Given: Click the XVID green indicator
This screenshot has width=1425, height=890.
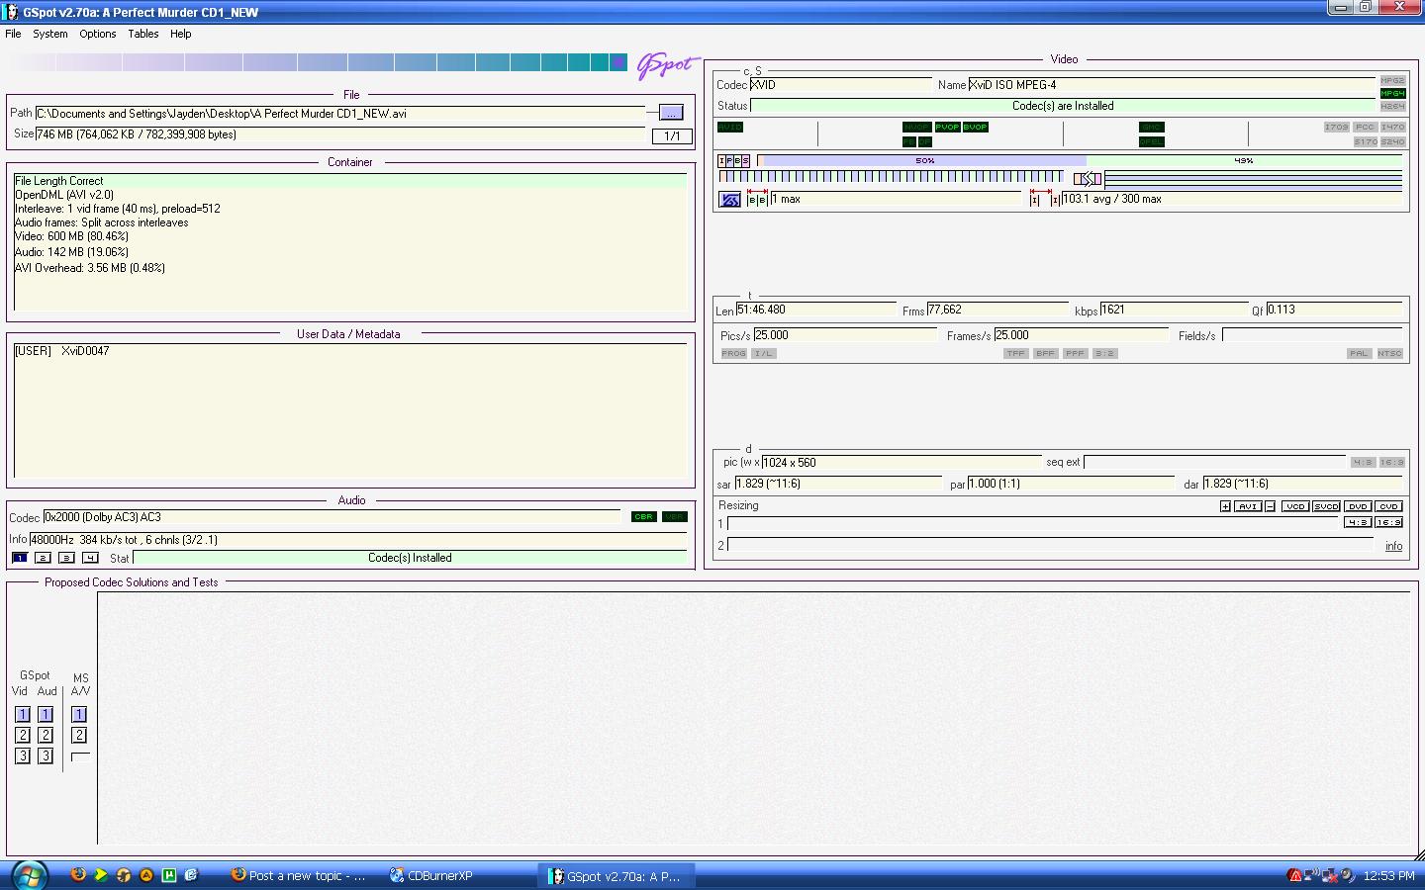Looking at the screenshot, I should coord(730,127).
